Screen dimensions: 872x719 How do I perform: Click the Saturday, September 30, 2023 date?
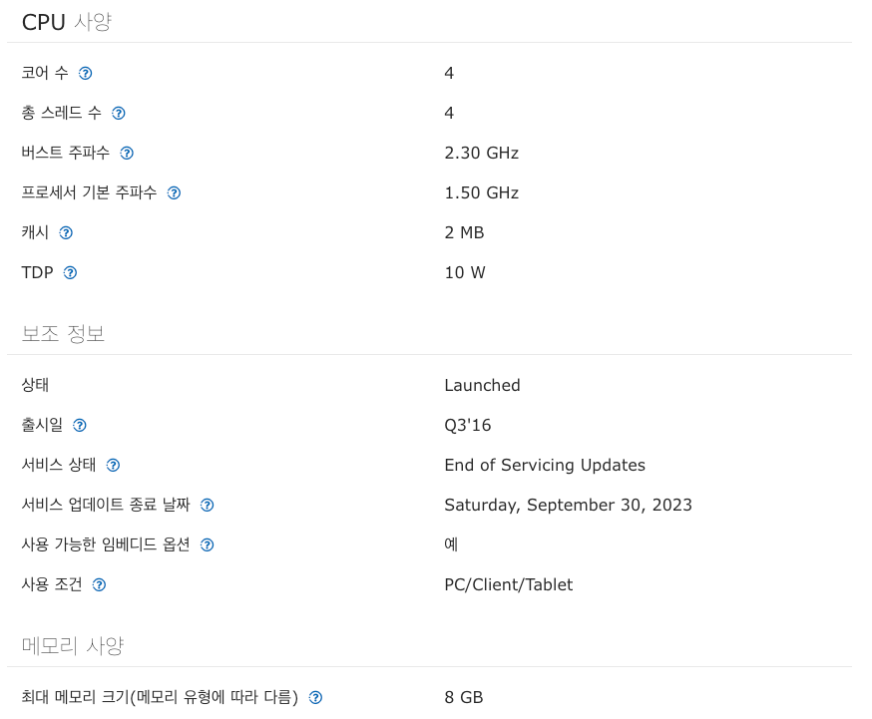(x=569, y=505)
